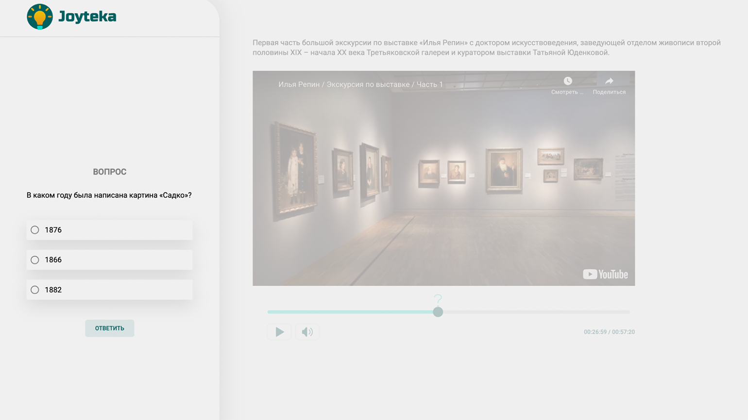
Task: Click the question mark timeline marker
Action: [x=438, y=299]
